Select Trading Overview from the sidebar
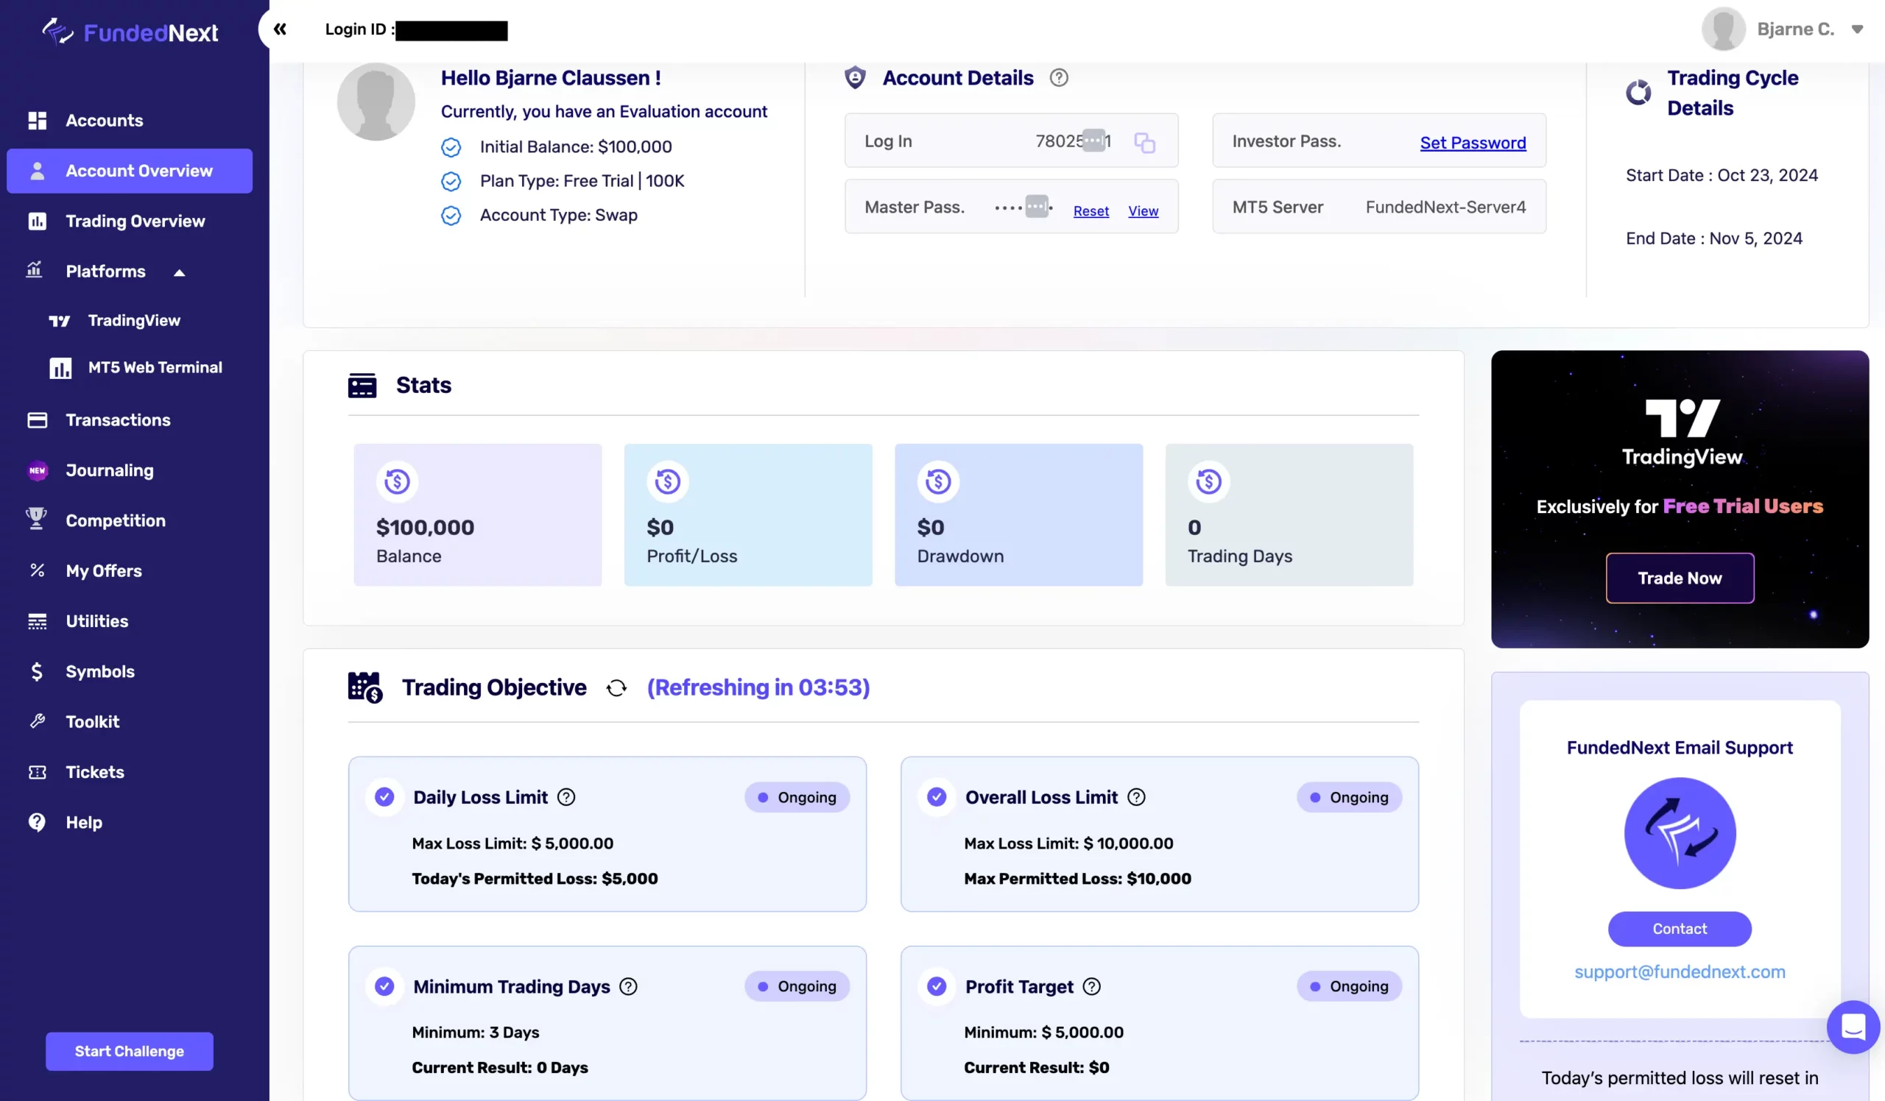The image size is (1885, 1101). pyautogui.click(x=135, y=221)
